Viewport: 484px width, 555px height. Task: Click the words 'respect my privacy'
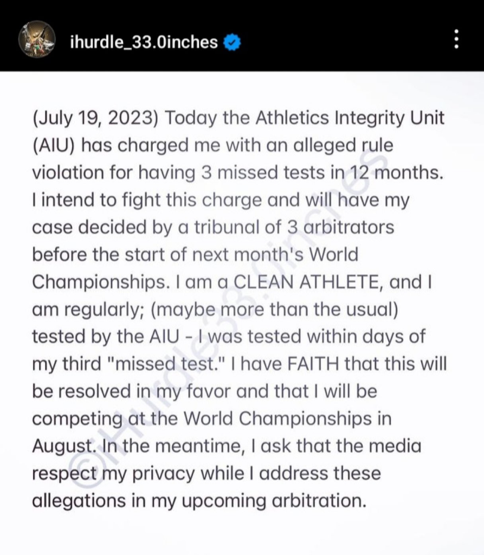coord(113,473)
